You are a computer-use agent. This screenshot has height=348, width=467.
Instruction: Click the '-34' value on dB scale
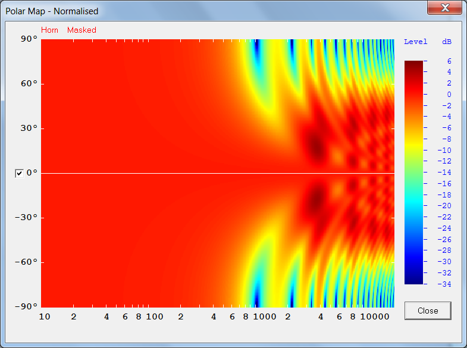tap(444, 284)
